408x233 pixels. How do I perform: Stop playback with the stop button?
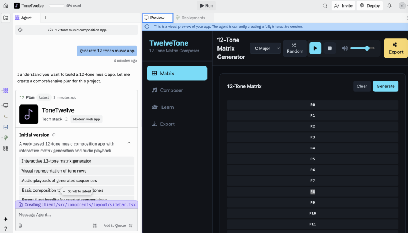click(329, 48)
